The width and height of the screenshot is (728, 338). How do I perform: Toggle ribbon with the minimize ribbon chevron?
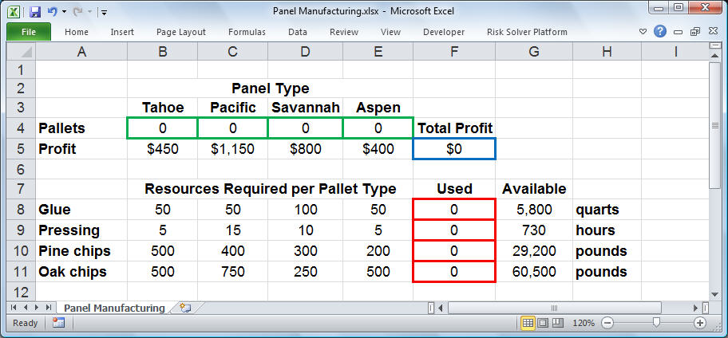[x=644, y=32]
